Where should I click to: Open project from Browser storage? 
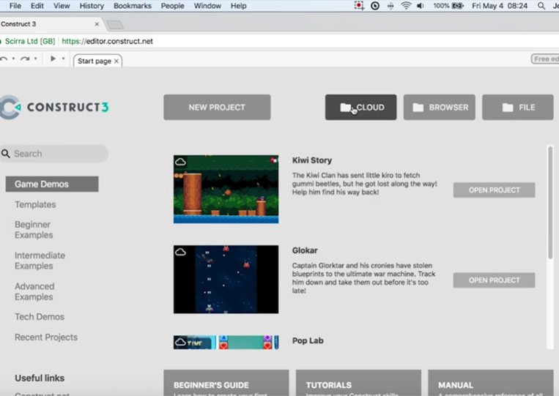pos(440,107)
